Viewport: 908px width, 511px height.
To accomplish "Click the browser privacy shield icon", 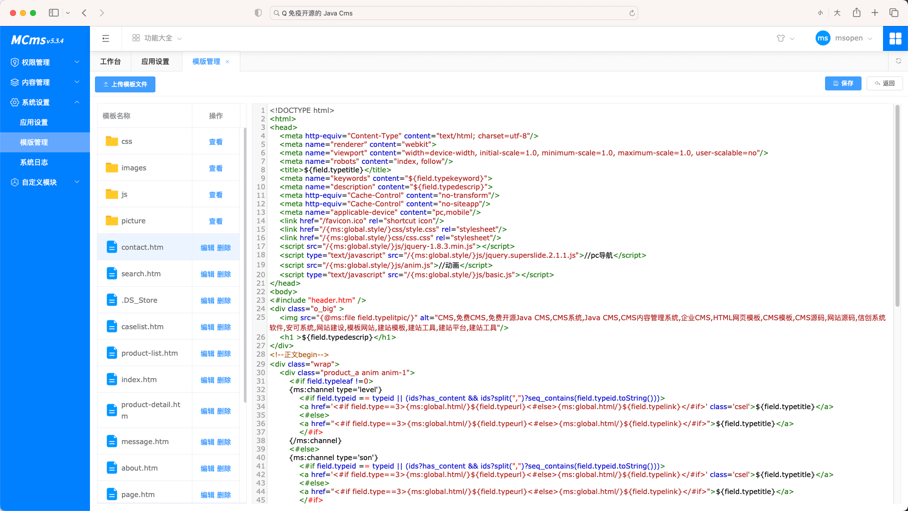I will (258, 13).
